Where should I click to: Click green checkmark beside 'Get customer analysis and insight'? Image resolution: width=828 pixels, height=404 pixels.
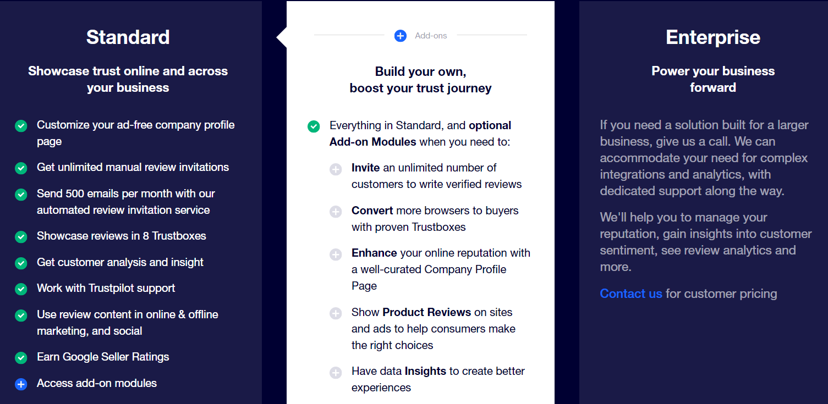[x=21, y=263]
